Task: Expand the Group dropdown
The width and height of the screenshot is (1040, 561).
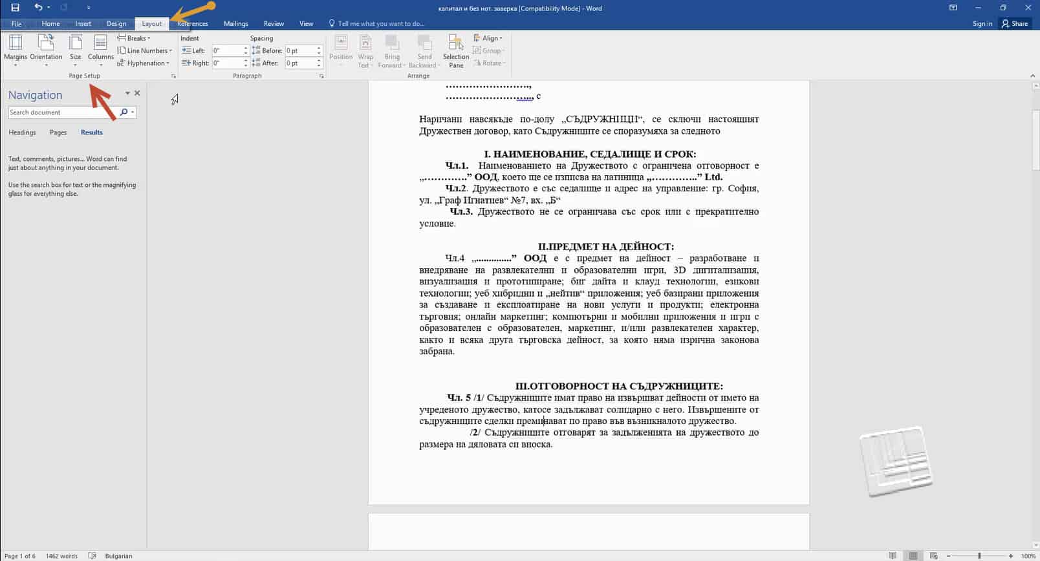Action: click(x=488, y=50)
